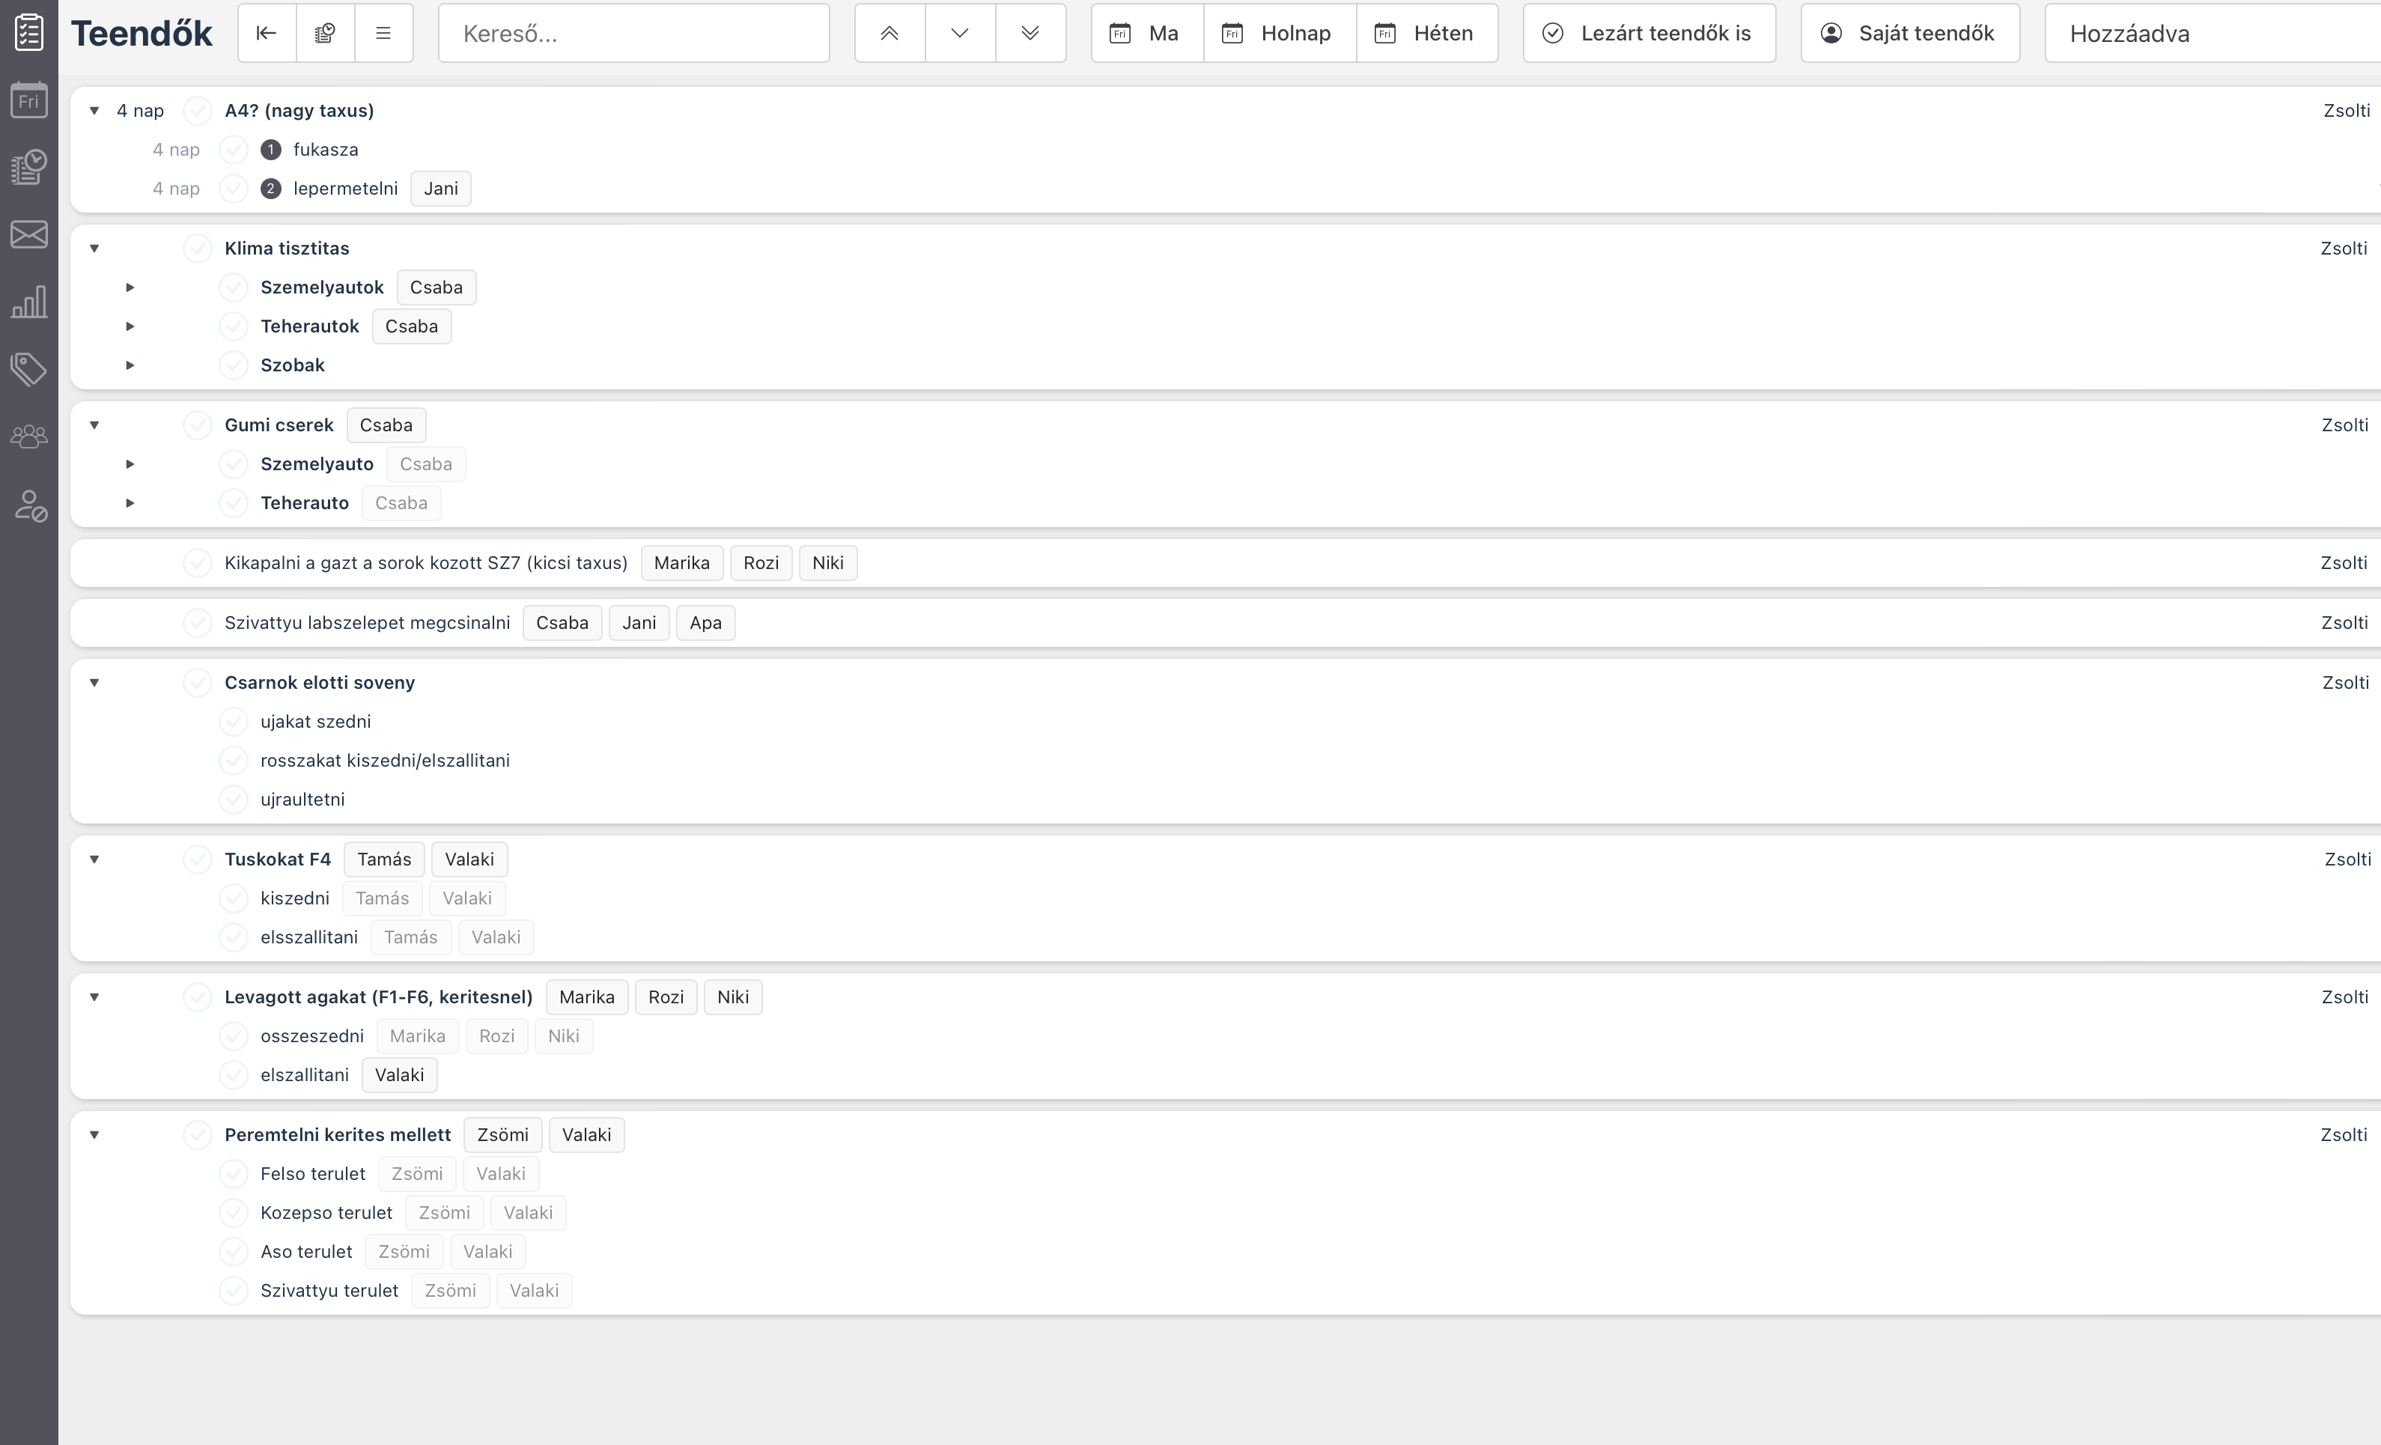Filter tasks by Holnap
This screenshot has width=2381, height=1445.
1278,34
